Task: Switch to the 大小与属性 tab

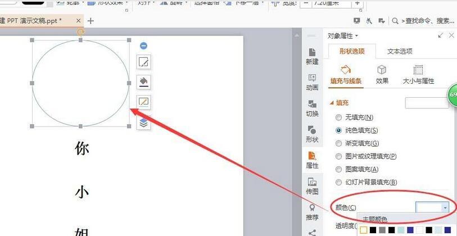Action: click(x=418, y=75)
